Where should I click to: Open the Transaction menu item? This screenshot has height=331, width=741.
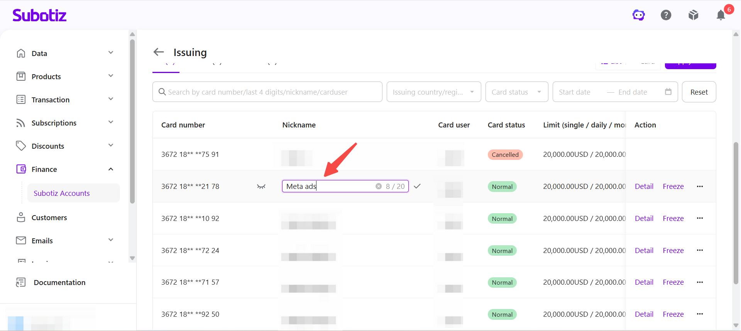(51, 100)
